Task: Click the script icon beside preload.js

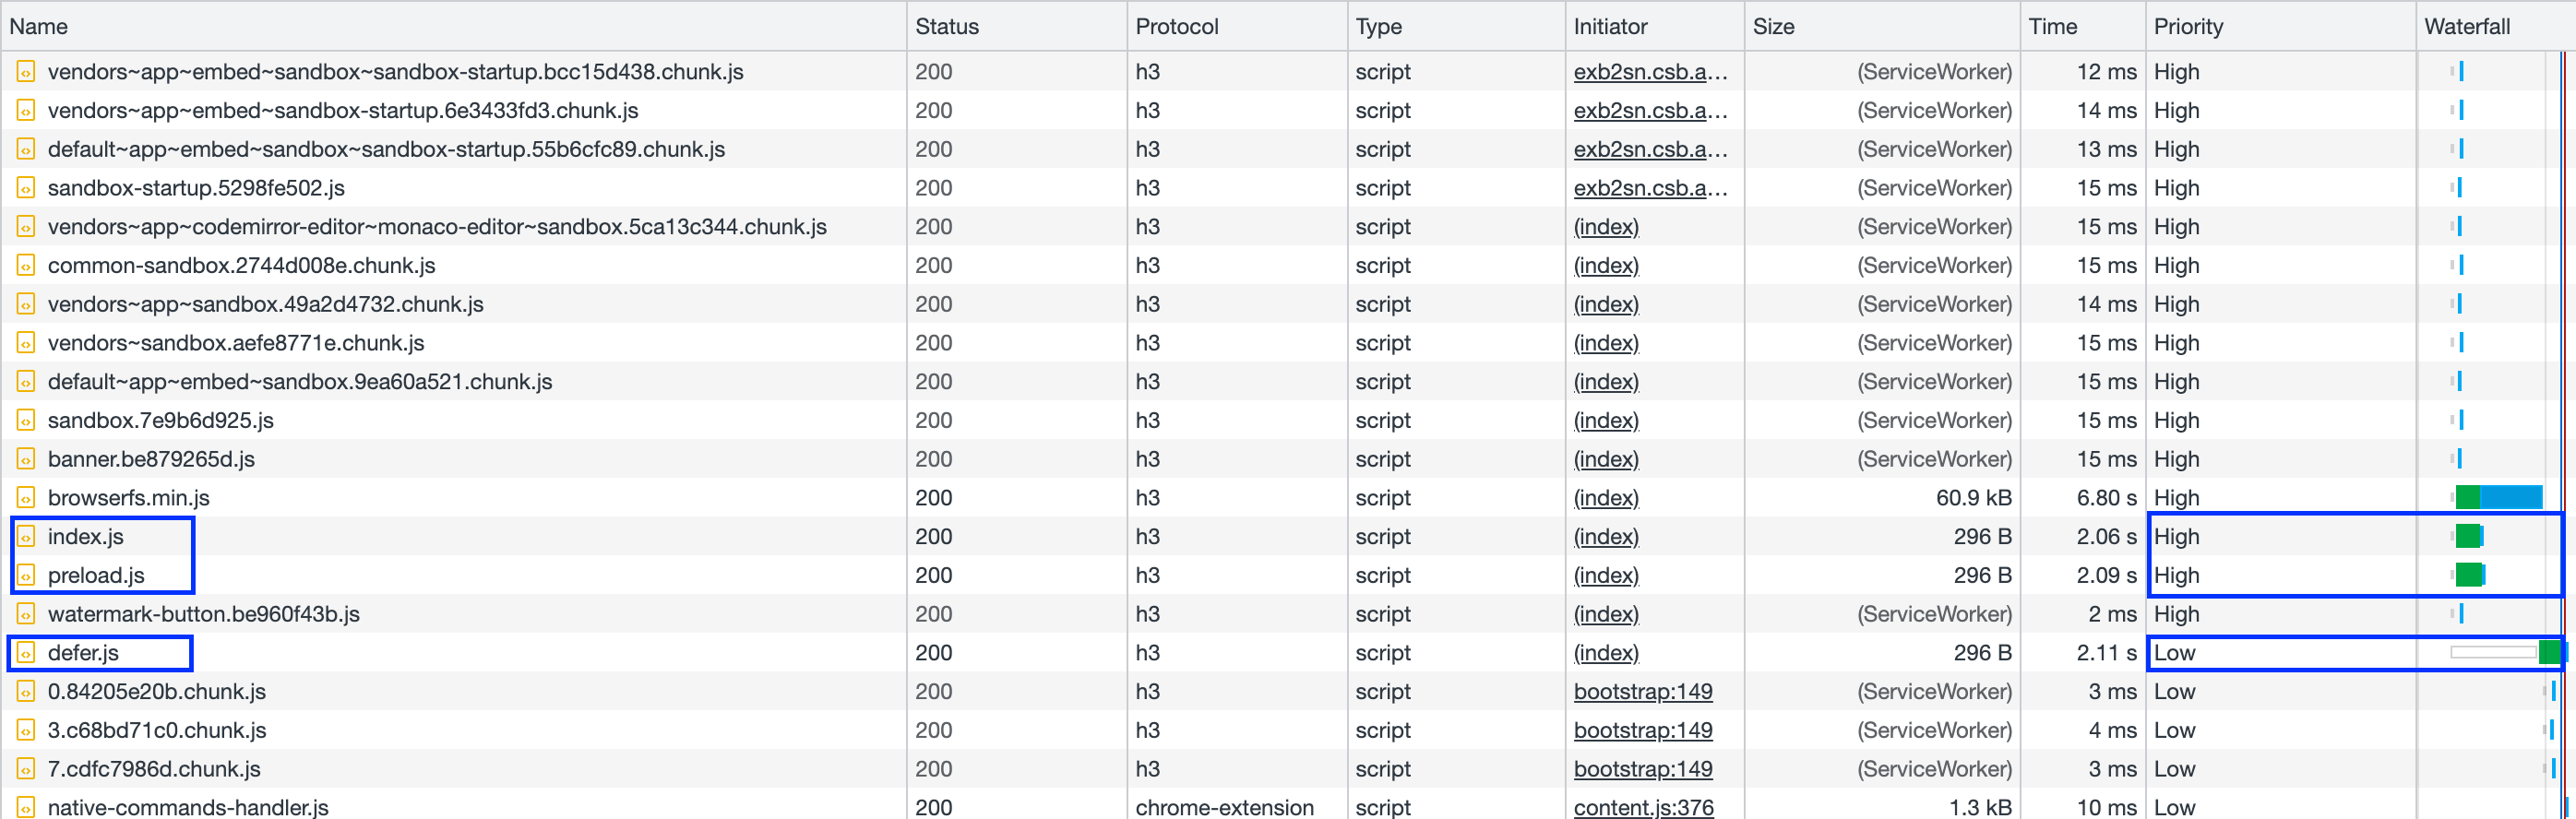Action: pyautogui.click(x=26, y=576)
